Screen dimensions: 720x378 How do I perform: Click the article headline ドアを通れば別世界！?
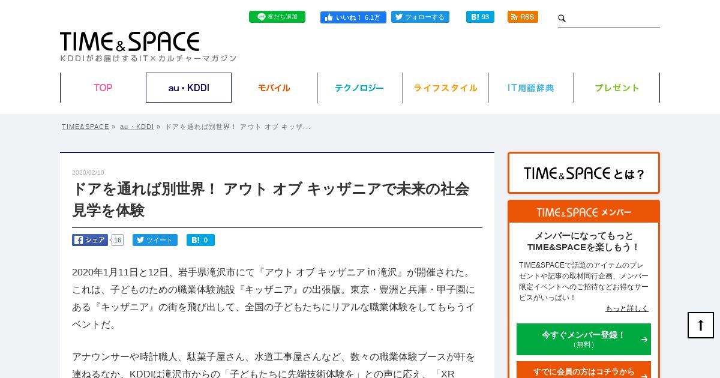(x=271, y=200)
